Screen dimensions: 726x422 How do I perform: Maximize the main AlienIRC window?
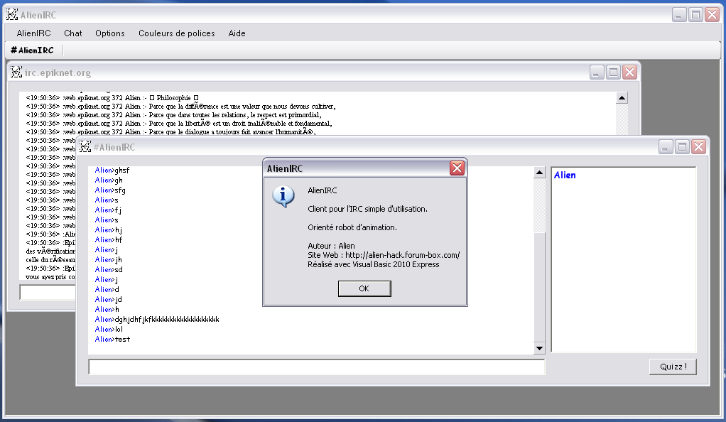[696, 15]
